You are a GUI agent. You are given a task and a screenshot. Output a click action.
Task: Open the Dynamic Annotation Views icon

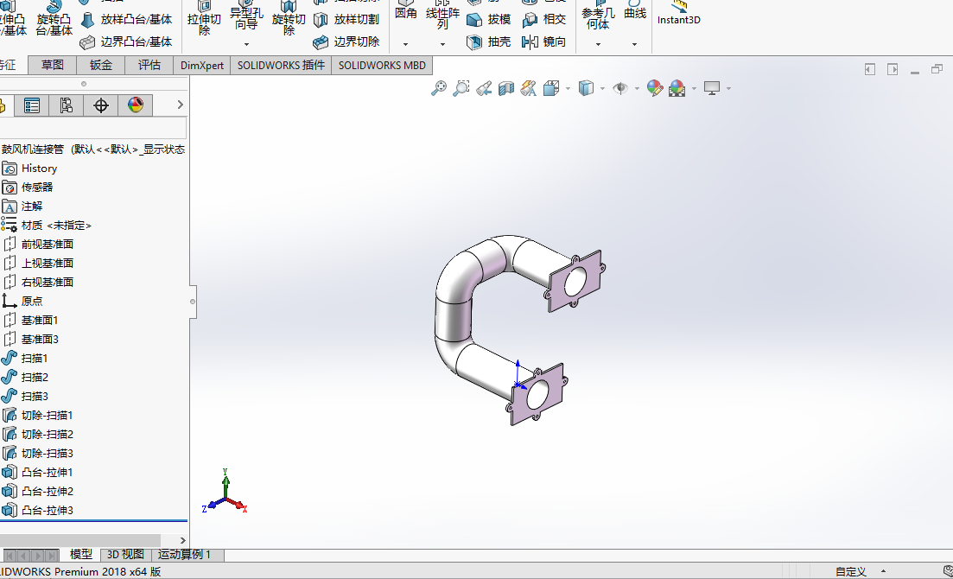tap(528, 88)
